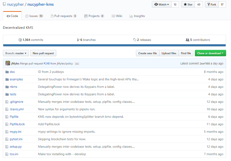This screenshot has height=161, width=231.
Task: Click the file icon next to mypy.ini
Action: point(7,132)
